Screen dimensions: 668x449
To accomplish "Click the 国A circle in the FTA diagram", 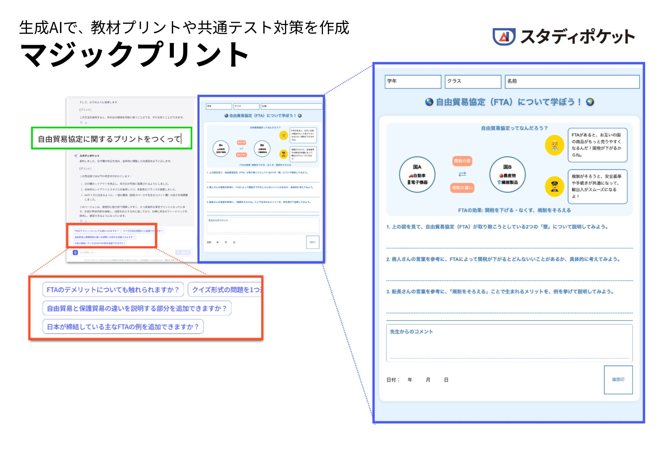I will (x=416, y=174).
